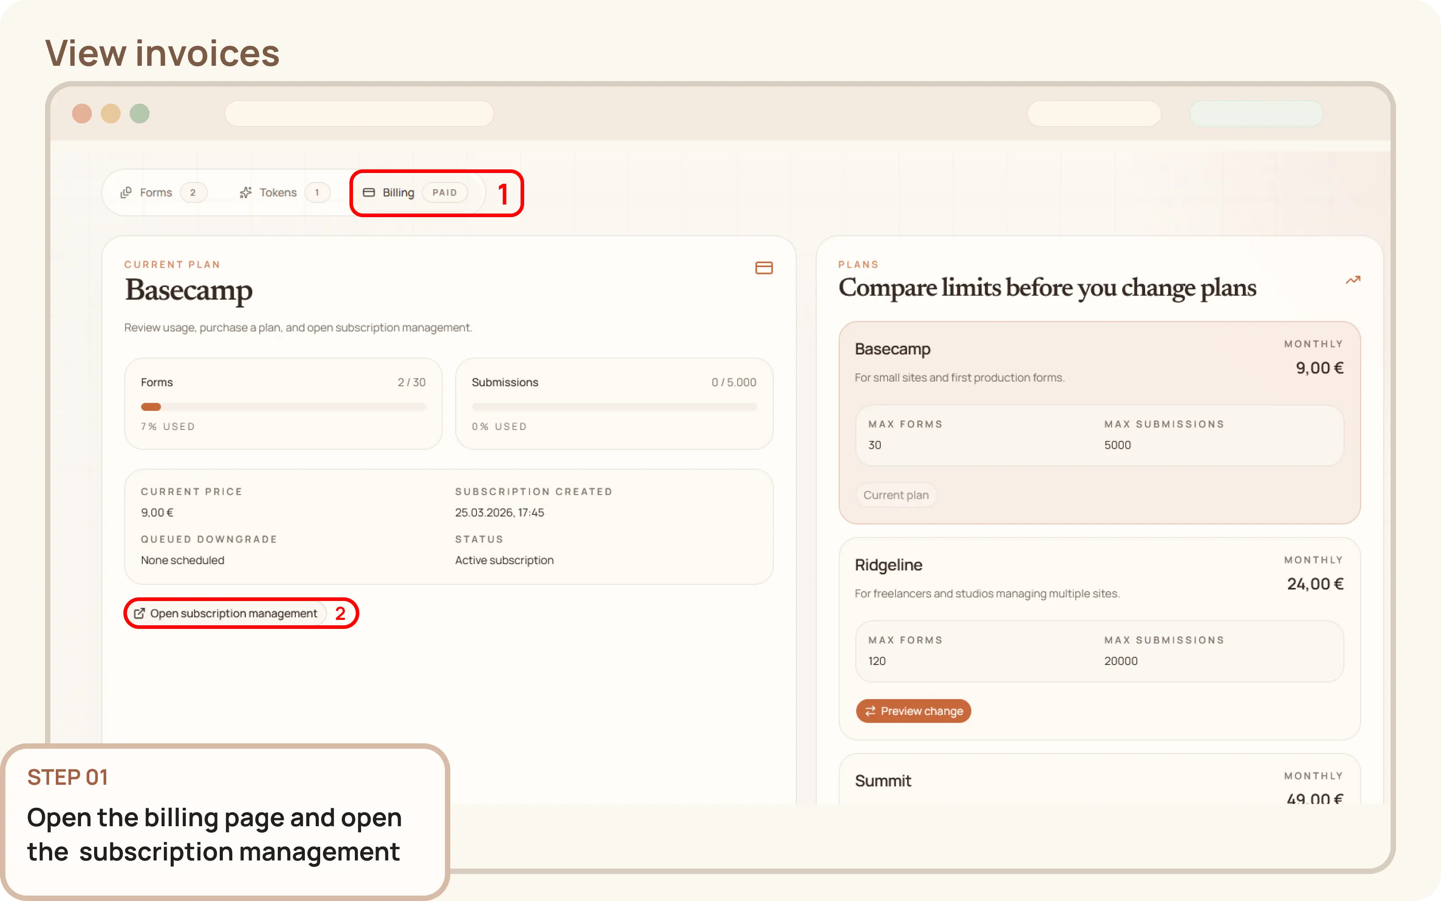The image size is (1441, 901).
Task: Click the sparkle icon next to Tokens
Action: (x=245, y=192)
